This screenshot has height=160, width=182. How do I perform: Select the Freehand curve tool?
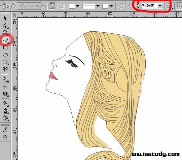coord(6,40)
